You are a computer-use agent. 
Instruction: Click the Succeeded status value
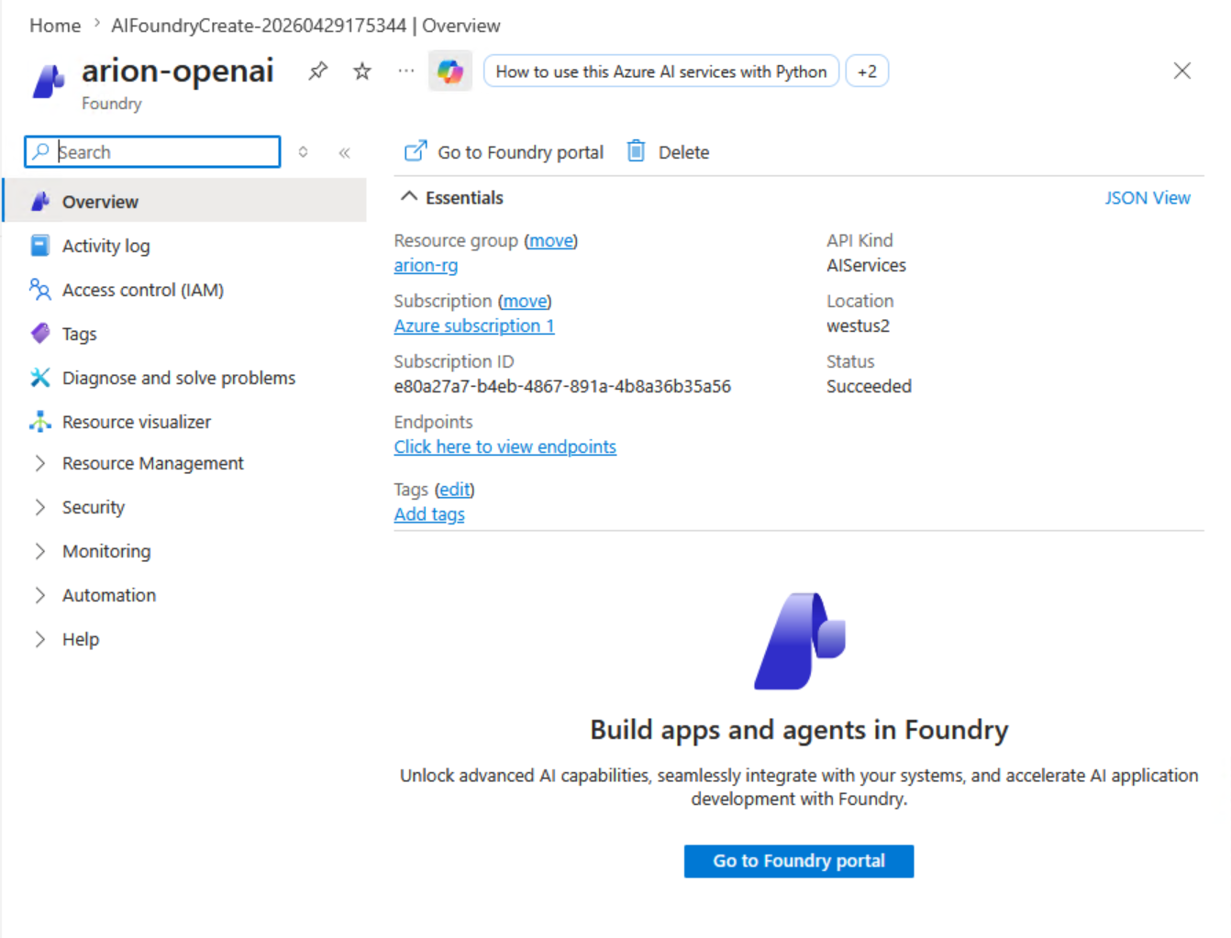(x=869, y=386)
